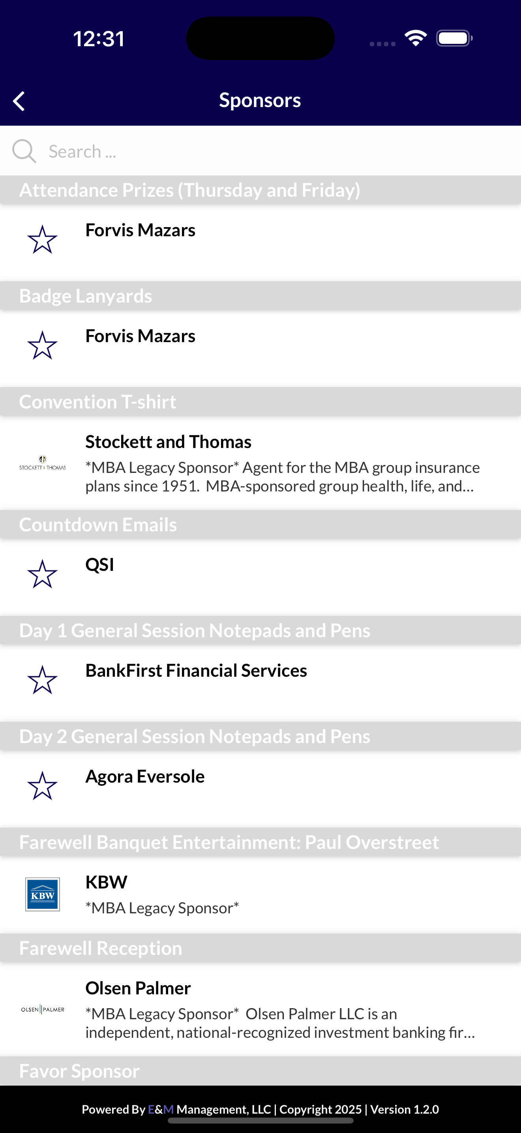Open the Olsen Palmer sponsor entry

tap(260, 1009)
